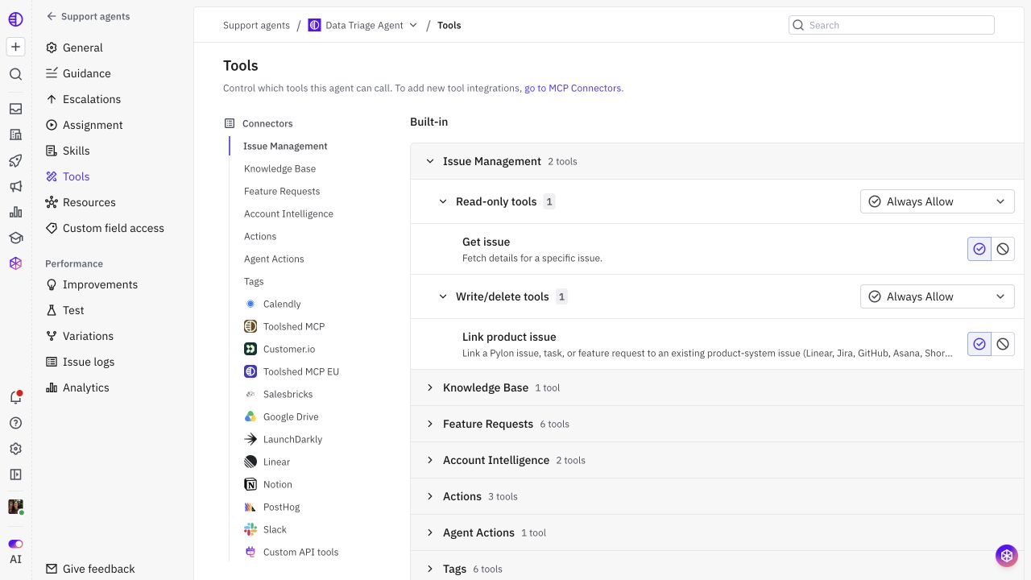The width and height of the screenshot is (1031, 580).
Task: Allow the Get issue tool
Action: click(979, 249)
